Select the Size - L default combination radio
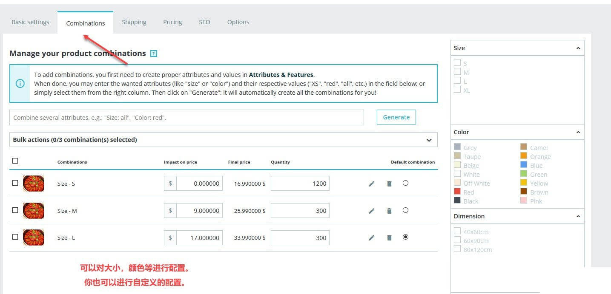611x294 pixels. (x=405, y=237)
